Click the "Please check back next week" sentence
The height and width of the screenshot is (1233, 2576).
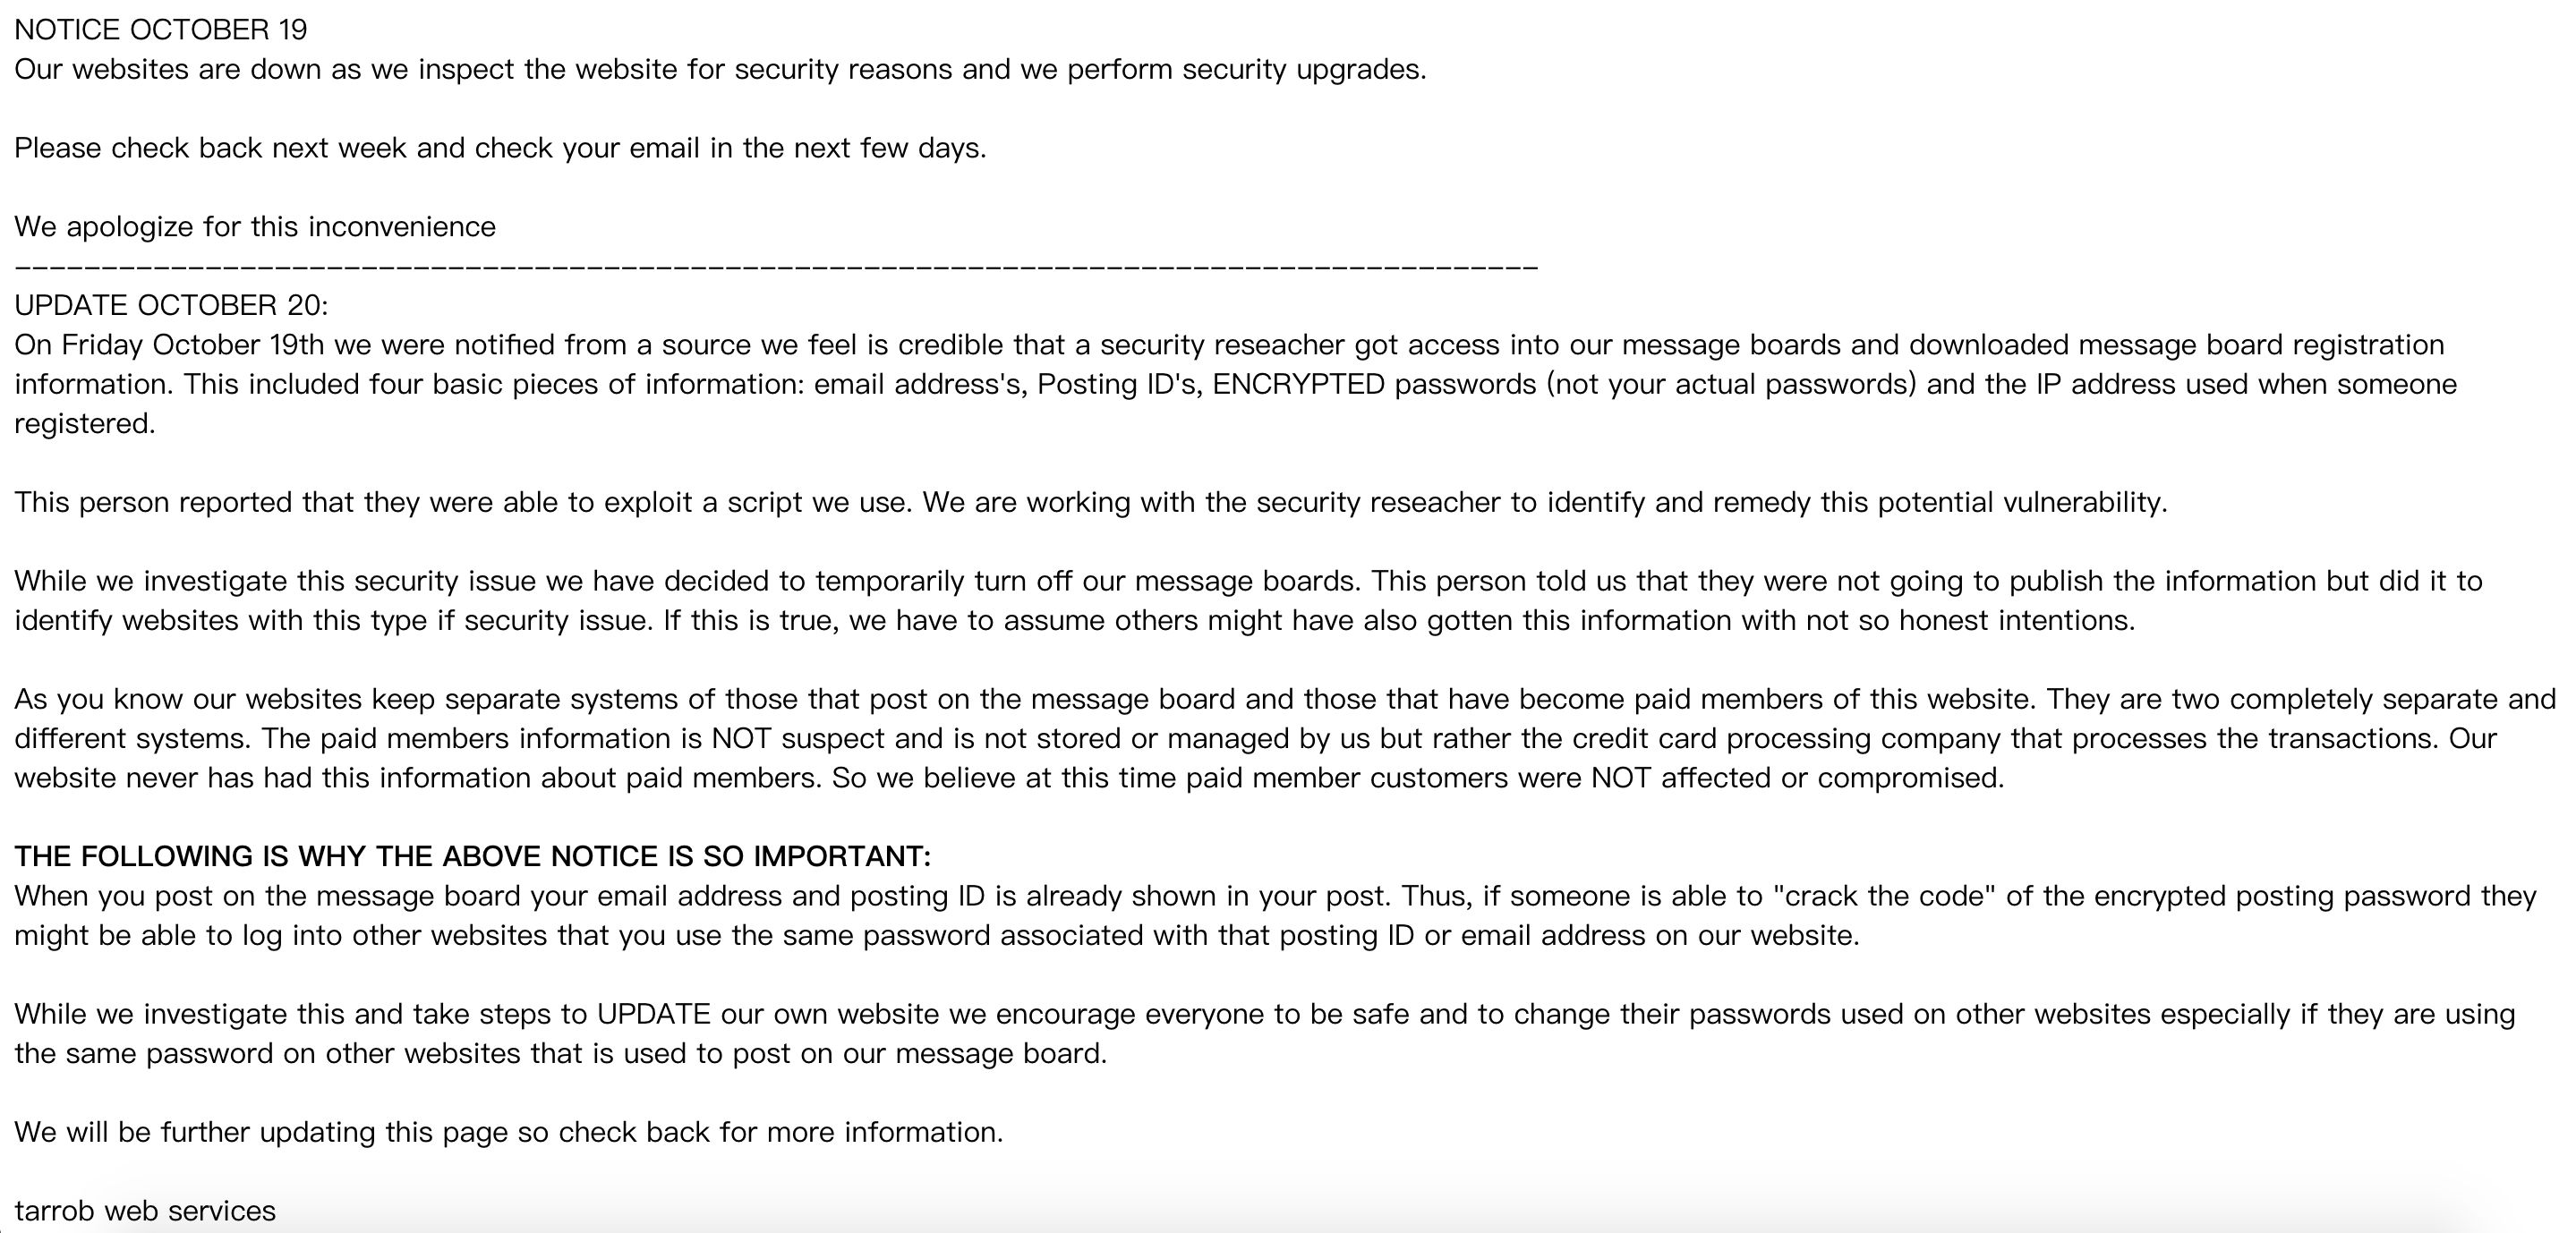pos(500,148)
